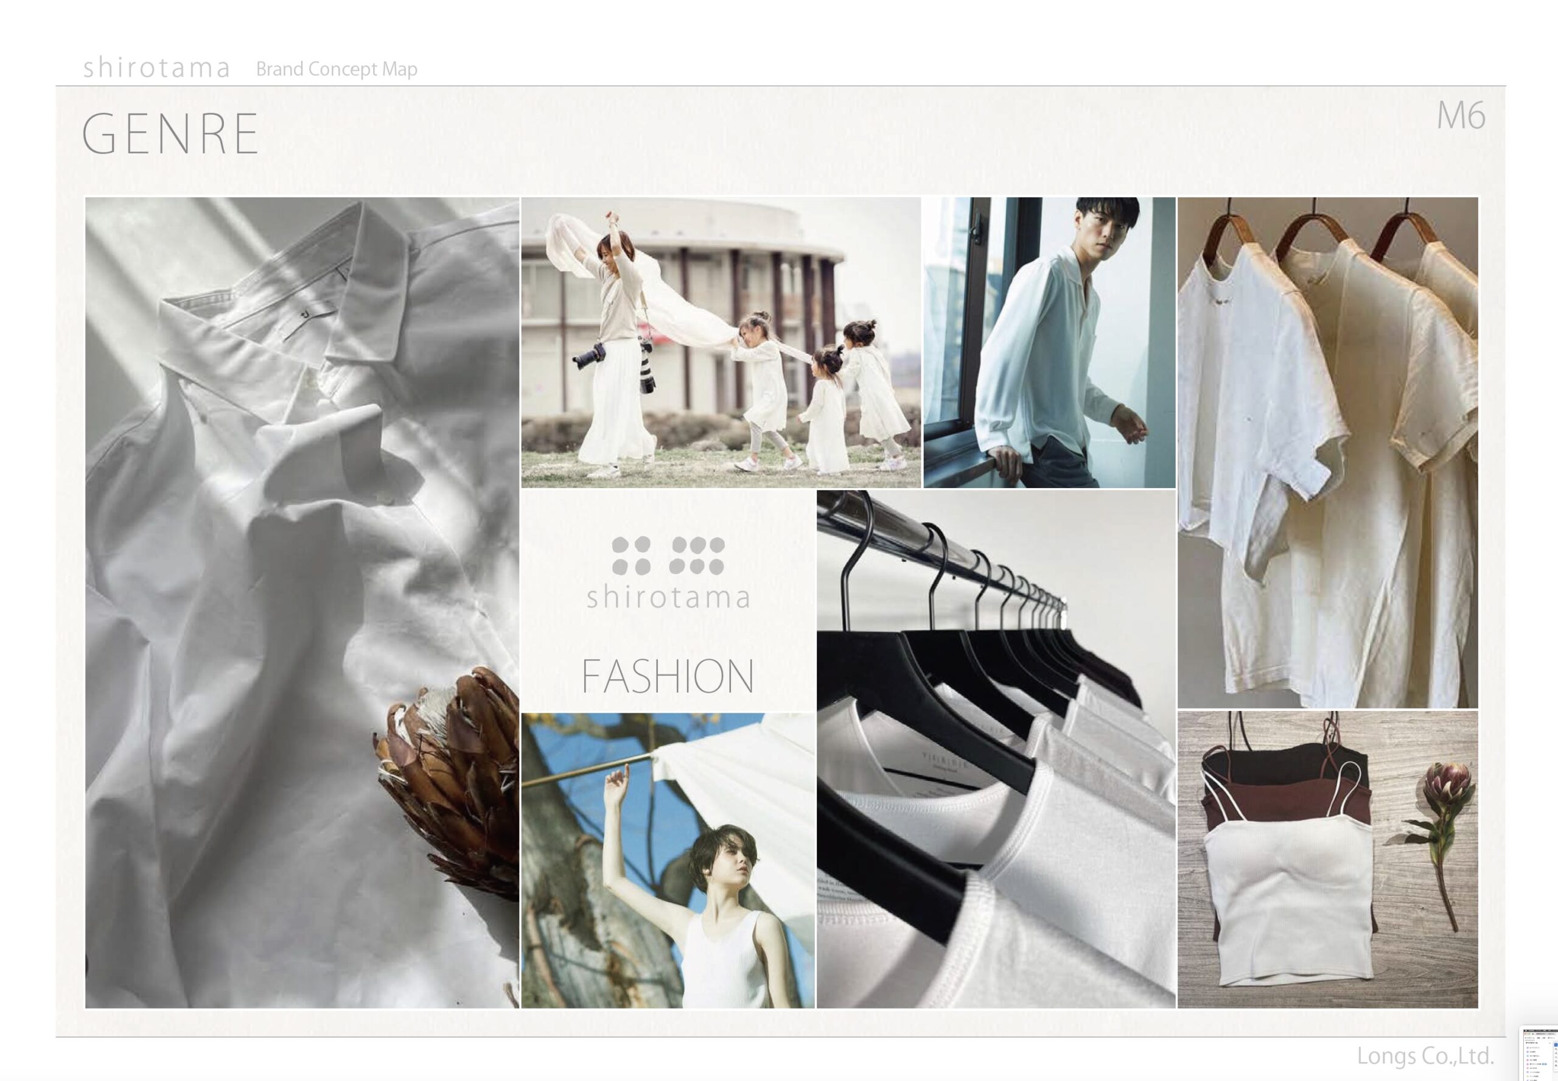Select the cream t-shirts on hangers photo
Viewport: 1558px width, 1081px height.
pyautogui.click(x=1327, y=452)
